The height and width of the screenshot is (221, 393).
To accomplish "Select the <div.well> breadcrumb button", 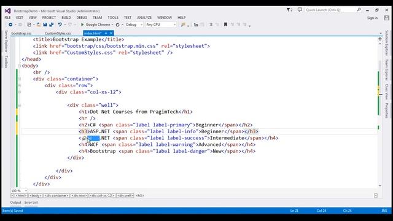I will [x=125, y=195].
